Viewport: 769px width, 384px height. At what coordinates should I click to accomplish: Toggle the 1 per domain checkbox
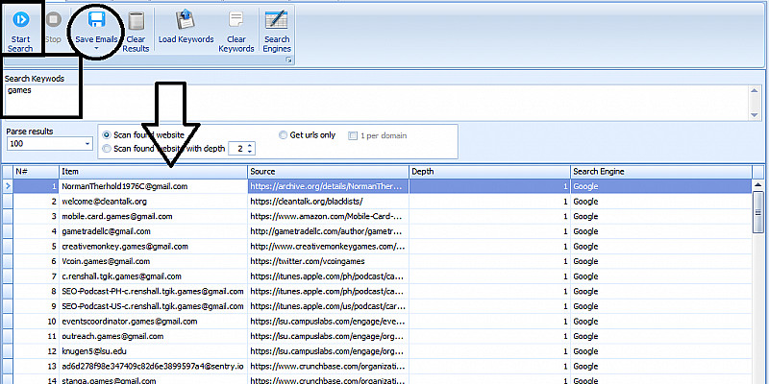(x=352, y=135)
